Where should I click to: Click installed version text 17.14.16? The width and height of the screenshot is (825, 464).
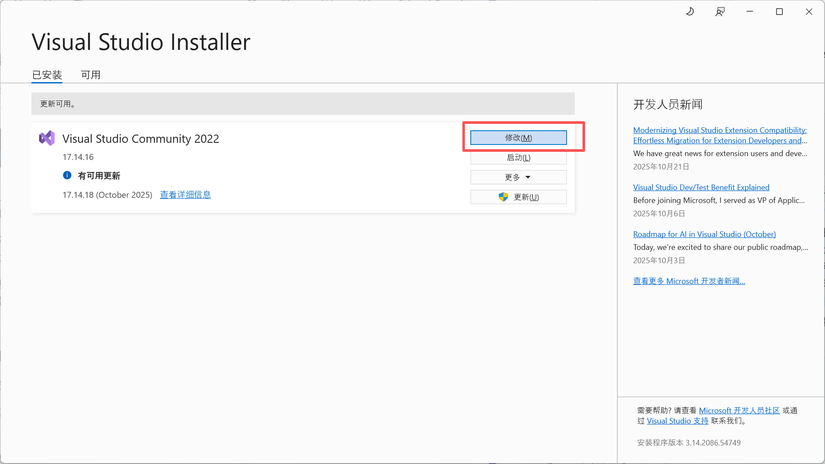click(78, 157)
